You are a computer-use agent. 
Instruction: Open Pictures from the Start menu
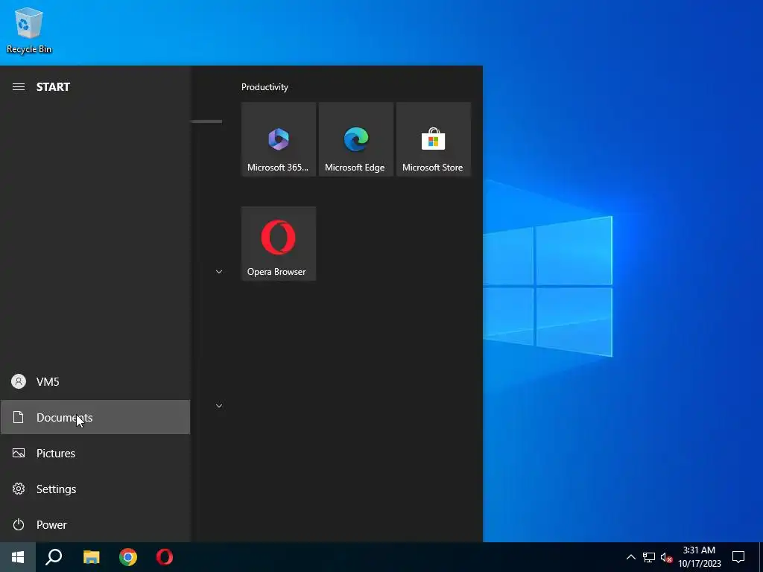[95, 453]
